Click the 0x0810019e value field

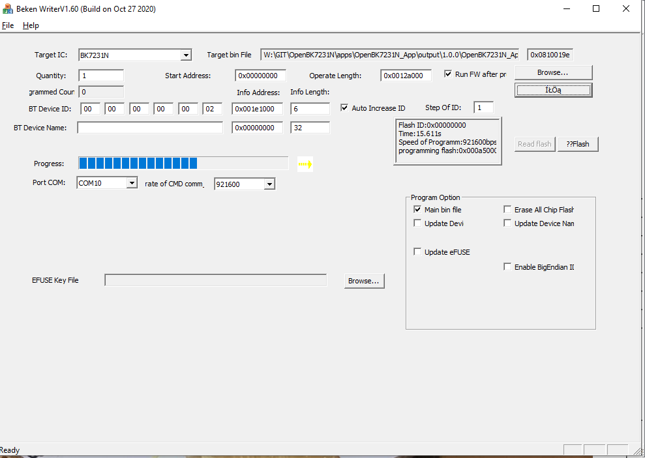550,55
